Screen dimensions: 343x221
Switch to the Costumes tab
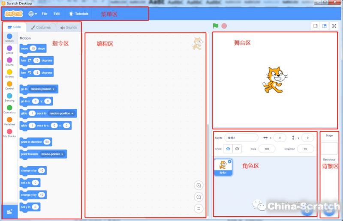point(41,27)
